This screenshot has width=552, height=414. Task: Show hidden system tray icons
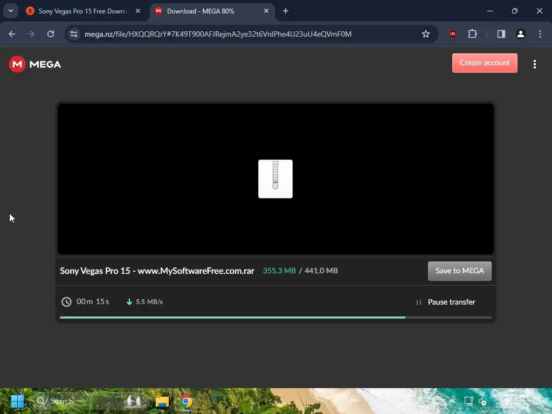tap(452, 401)
